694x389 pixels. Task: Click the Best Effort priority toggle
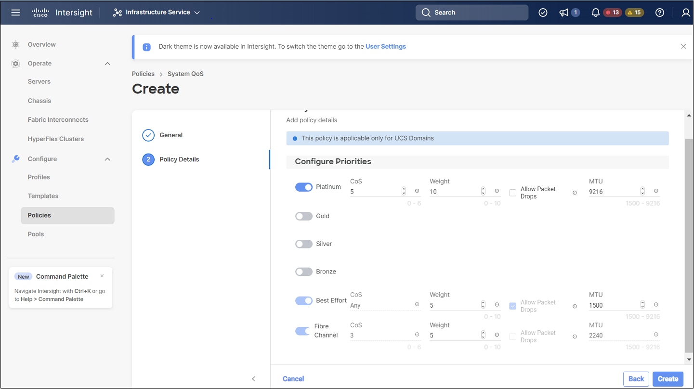click(304, 300)
